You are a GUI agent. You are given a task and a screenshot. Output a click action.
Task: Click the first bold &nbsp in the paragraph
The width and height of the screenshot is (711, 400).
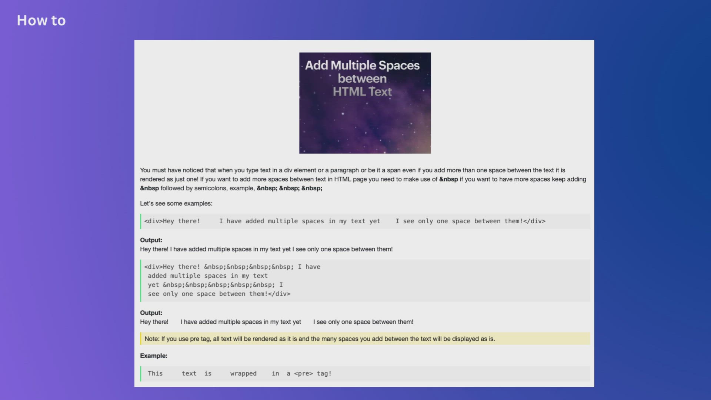(x=448, y=179)
